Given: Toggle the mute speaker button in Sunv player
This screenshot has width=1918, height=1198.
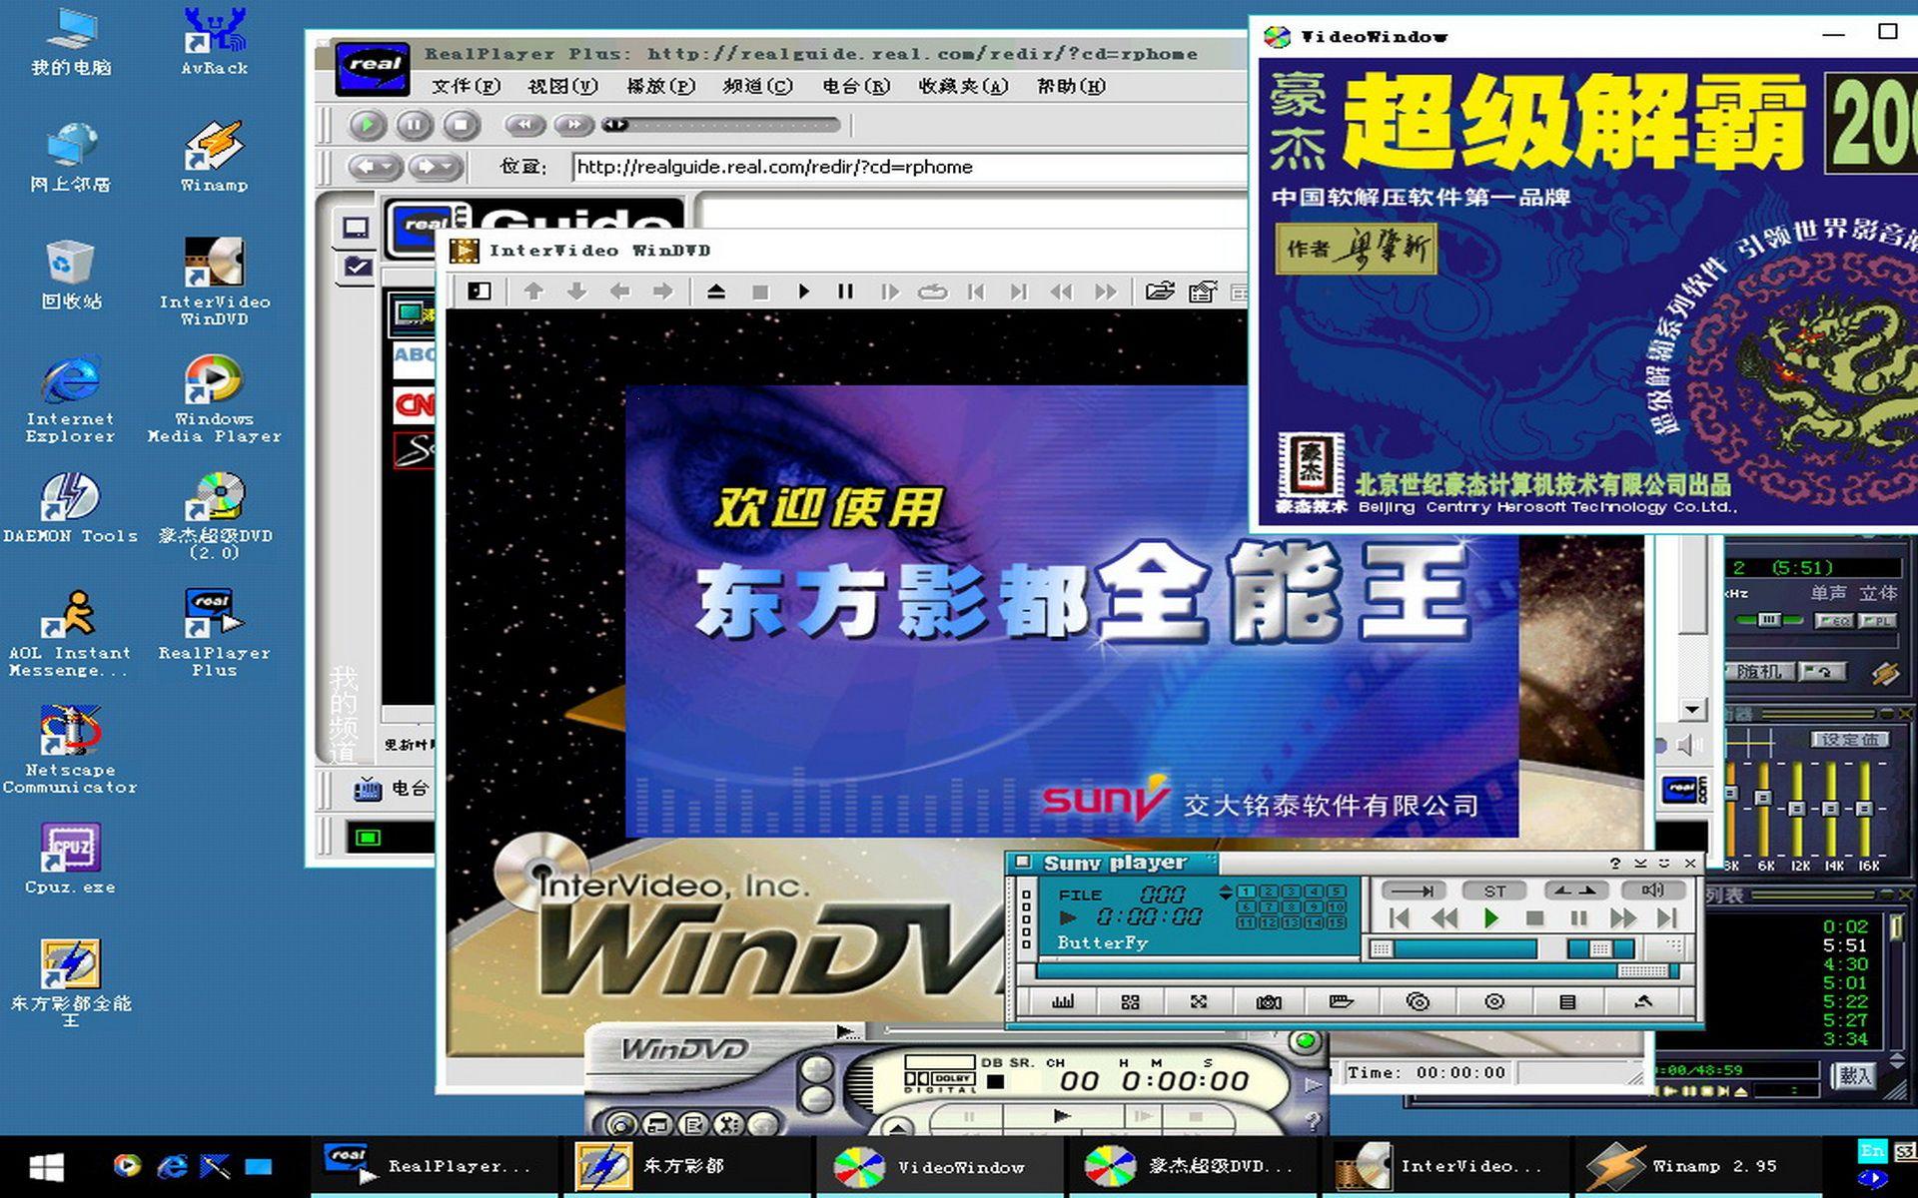Looking at the screenshot, I should coord(1654,891).
